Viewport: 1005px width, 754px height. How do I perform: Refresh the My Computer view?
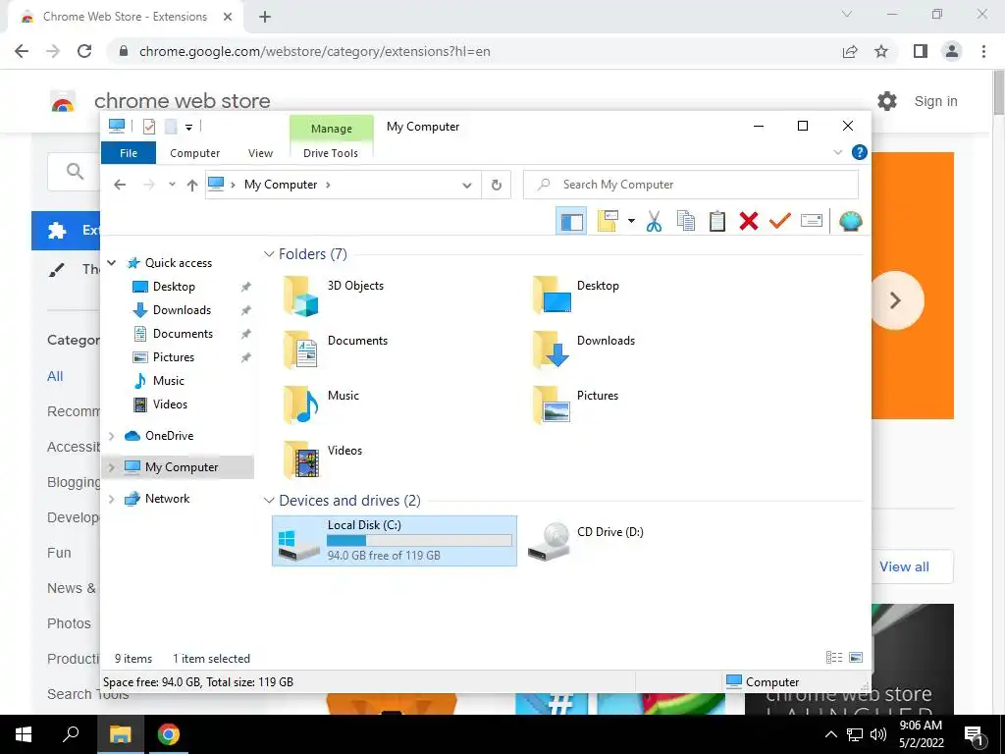coord(496,186)
